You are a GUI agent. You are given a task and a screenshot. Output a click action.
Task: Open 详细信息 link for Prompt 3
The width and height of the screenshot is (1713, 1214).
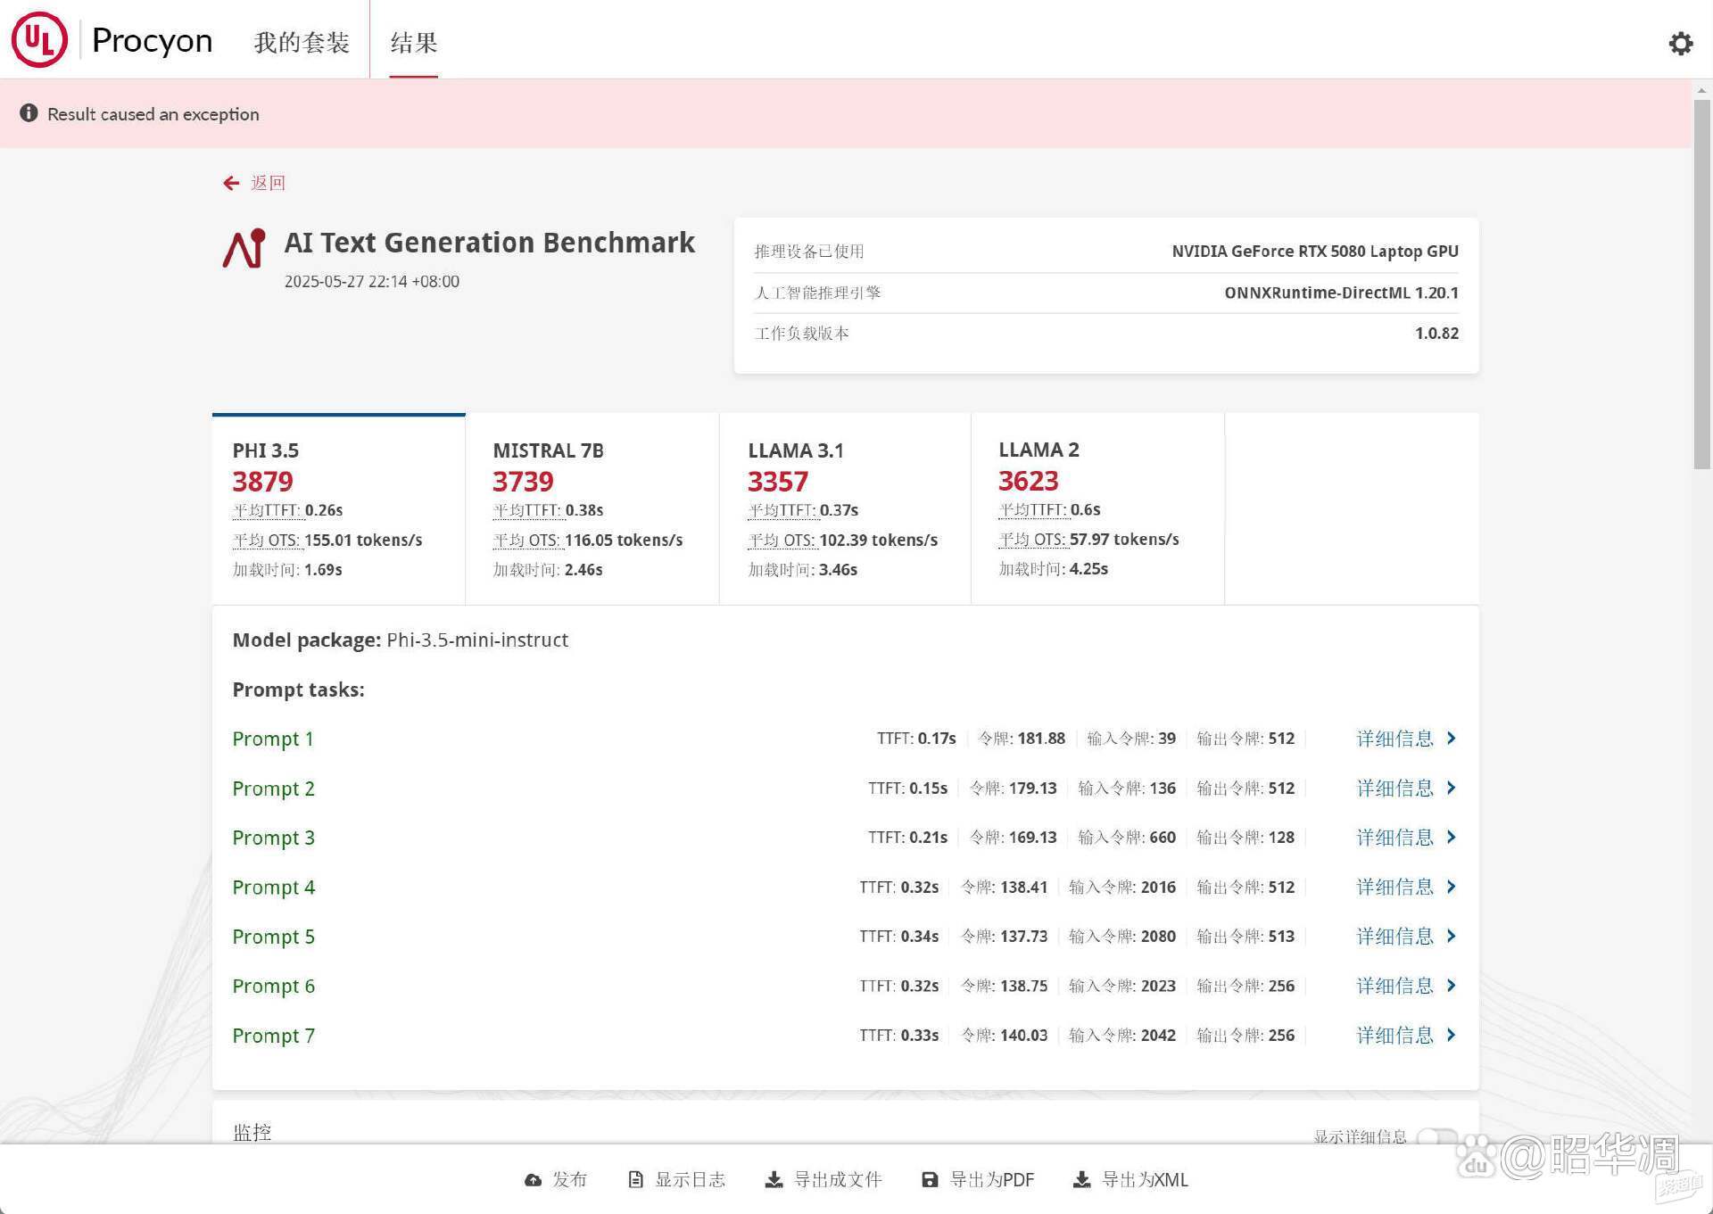click(x=1395, y=838)
